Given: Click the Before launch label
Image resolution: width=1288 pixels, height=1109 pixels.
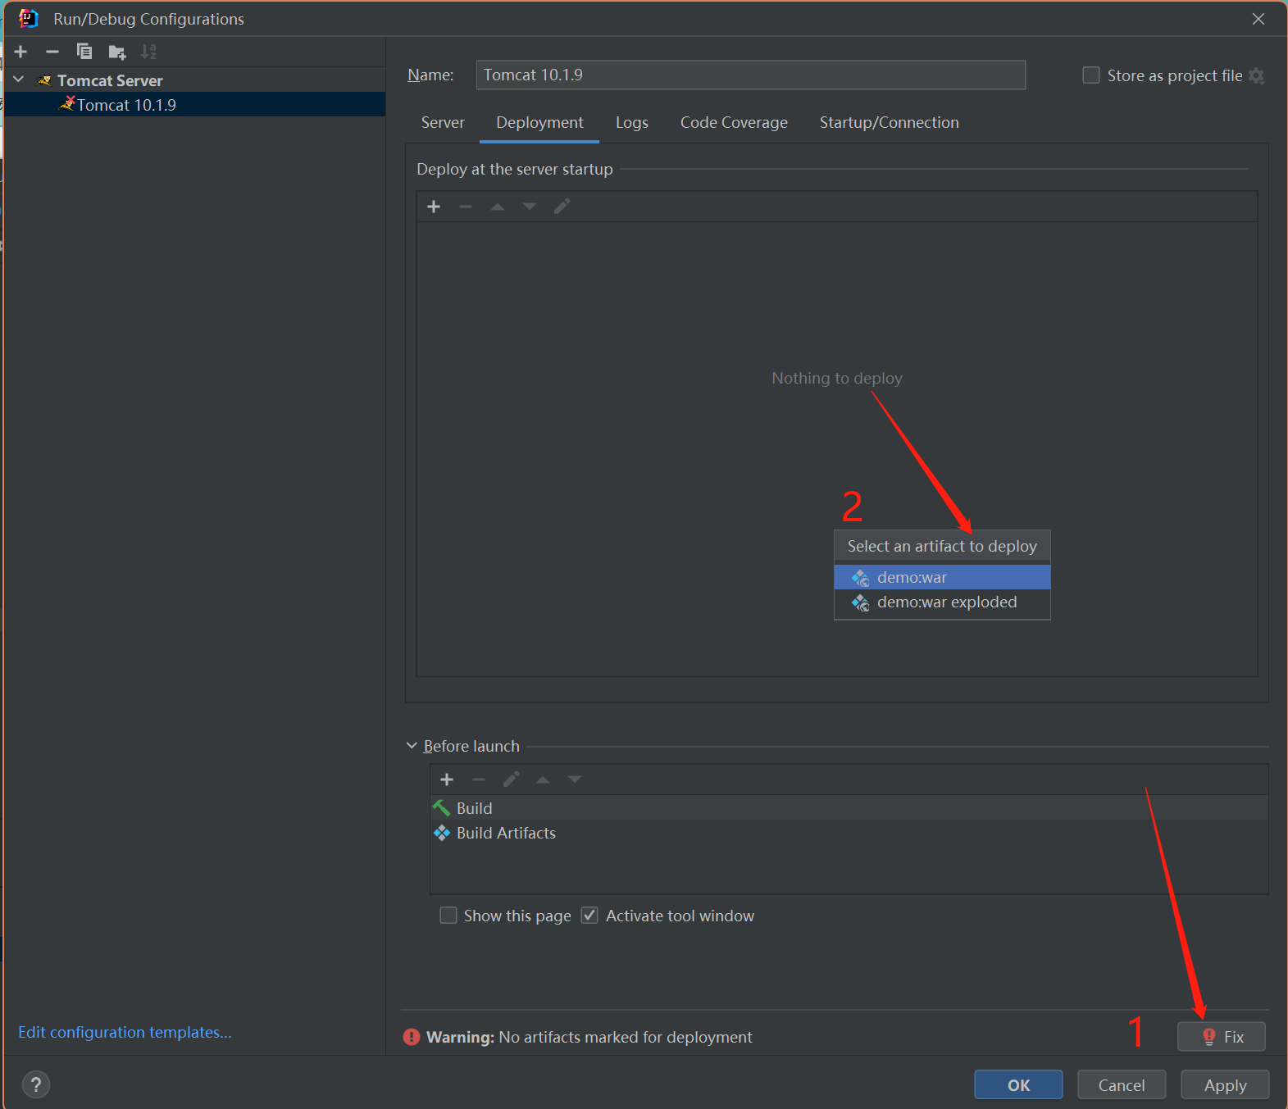Looking at the screenshot, I should (x=471, y=746).
